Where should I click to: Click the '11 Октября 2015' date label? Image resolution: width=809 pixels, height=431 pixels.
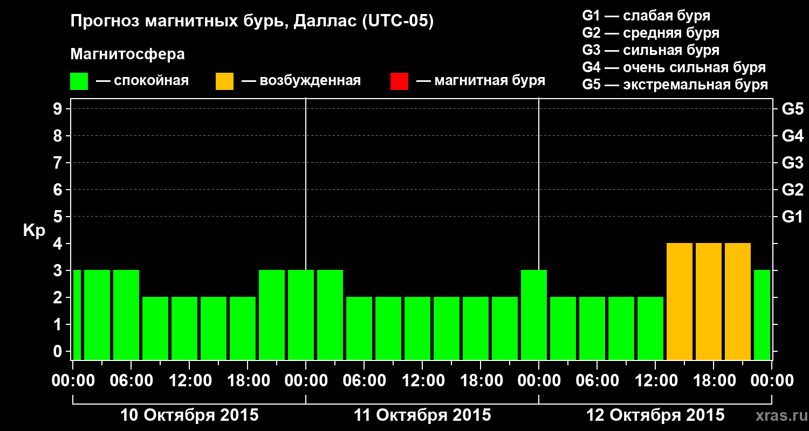[422, 415]
